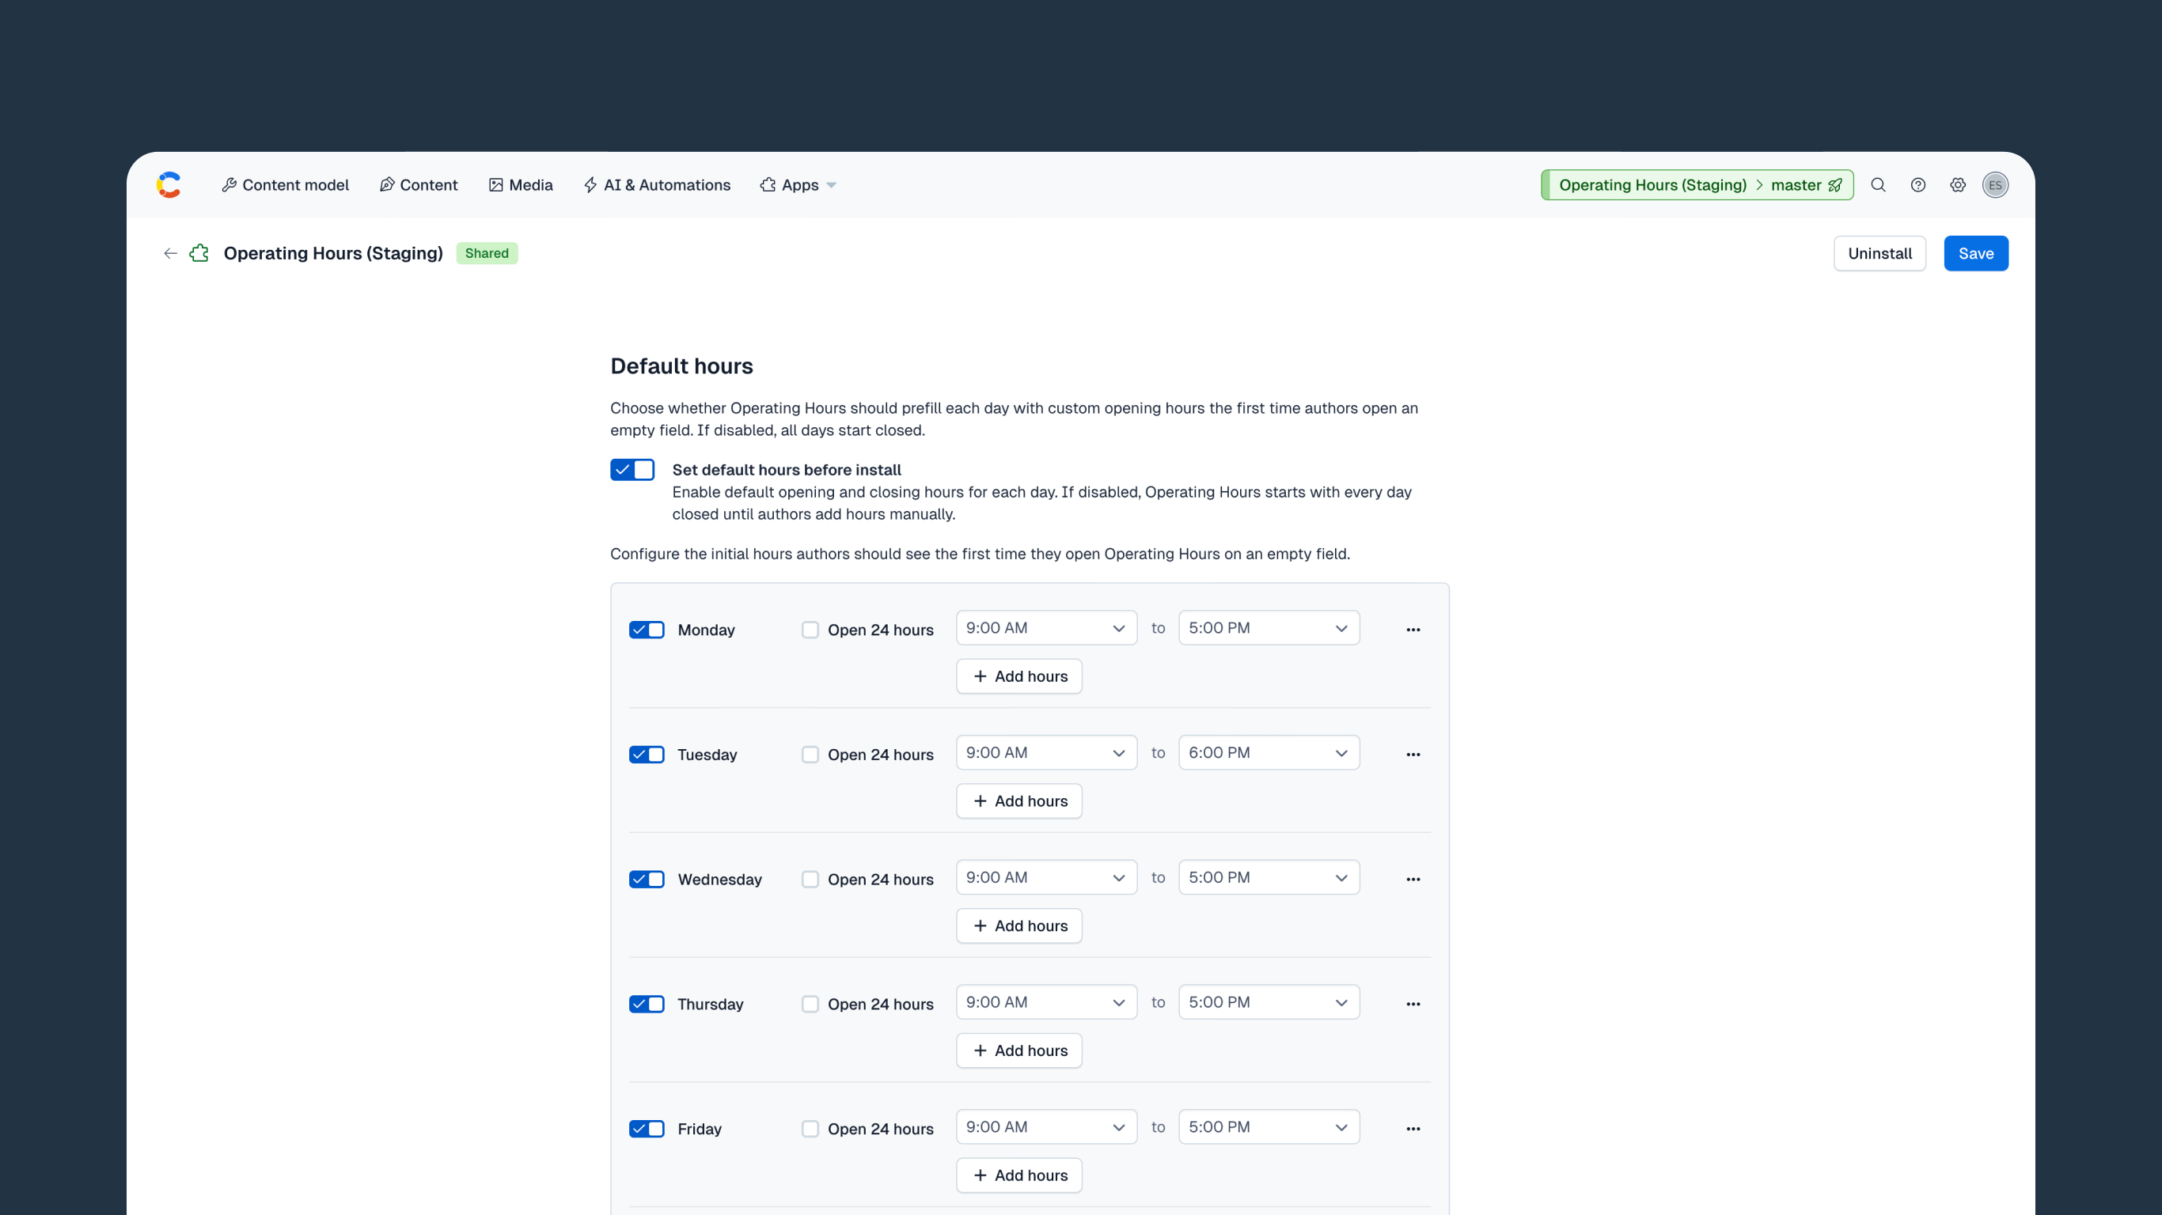Click the Contentful logo icon

coord(169,184)
